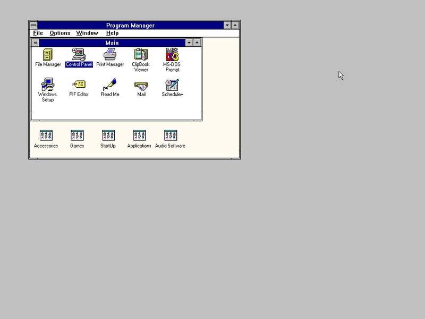Image resolution: width=425 pixels, height=319 pixels.
Task: Open the Main window control-menu box
Action: coord(36,43)
